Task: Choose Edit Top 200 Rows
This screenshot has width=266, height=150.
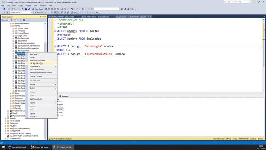Action: [41, 63]
